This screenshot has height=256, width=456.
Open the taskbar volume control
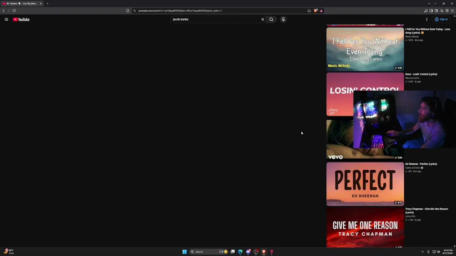[x=438, y=252]
